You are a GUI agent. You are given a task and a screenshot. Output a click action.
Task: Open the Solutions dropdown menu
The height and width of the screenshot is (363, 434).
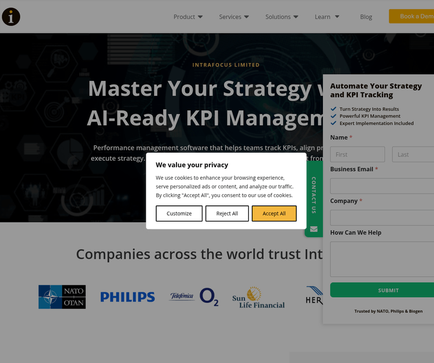[282, 17]
